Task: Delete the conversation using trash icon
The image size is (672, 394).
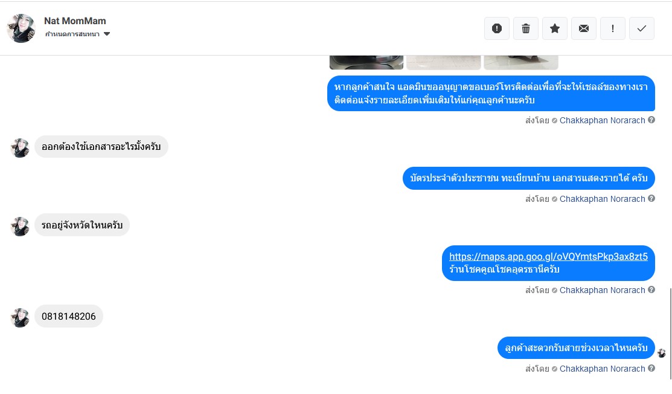Action: coord(526,28)
